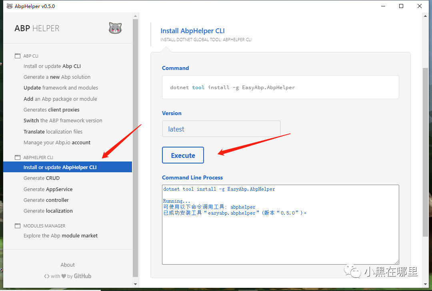
Task: Click the main panel scrollbar up arrow
Action: point(425,16)
